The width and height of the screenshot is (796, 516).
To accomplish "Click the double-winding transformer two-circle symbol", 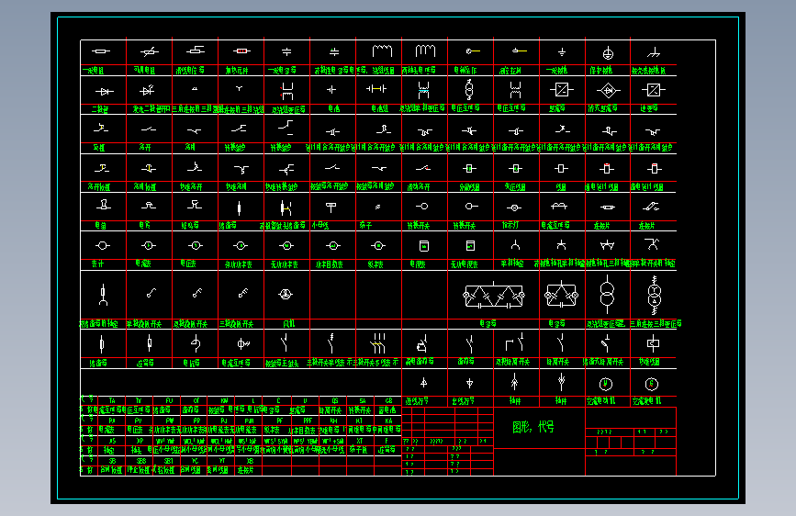I will tap(607, 294).
